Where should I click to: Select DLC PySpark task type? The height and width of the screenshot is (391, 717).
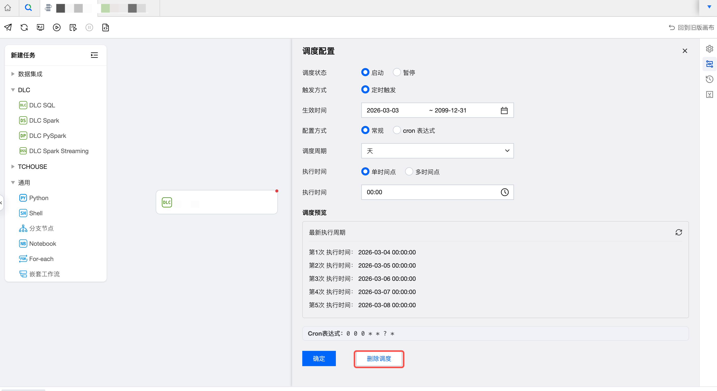(x=47, y=136)
